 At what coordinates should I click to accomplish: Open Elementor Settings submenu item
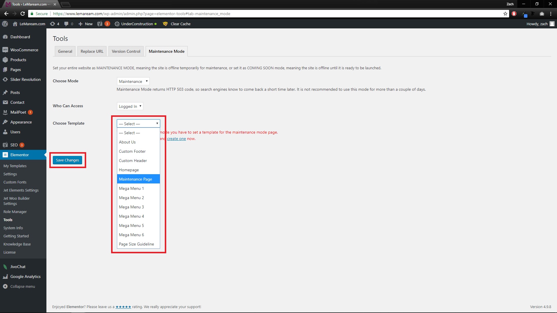pyautogui.click(x=10, y=174)
